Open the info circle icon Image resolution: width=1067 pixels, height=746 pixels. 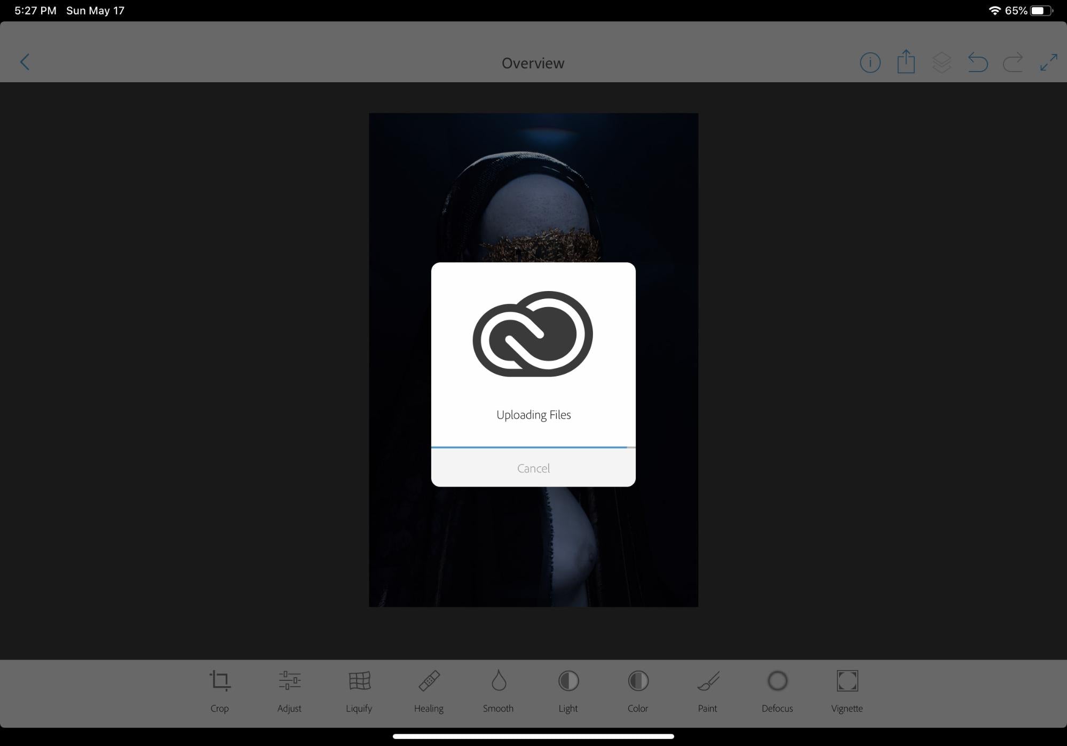(x=870, y=62)
